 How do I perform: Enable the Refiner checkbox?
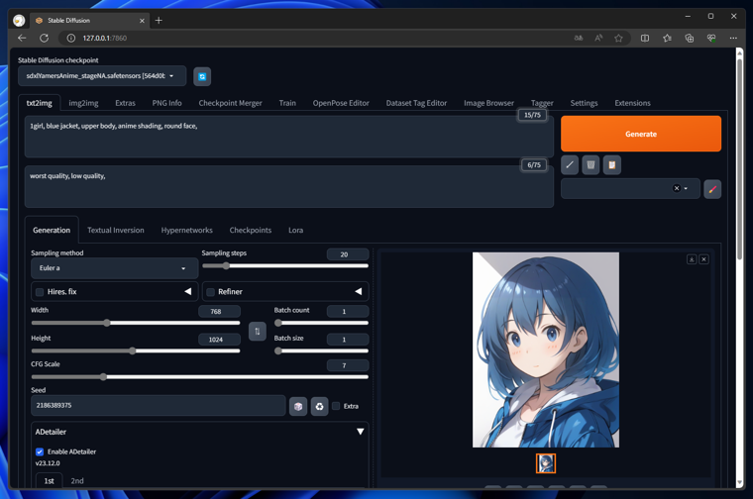(210, 292)
